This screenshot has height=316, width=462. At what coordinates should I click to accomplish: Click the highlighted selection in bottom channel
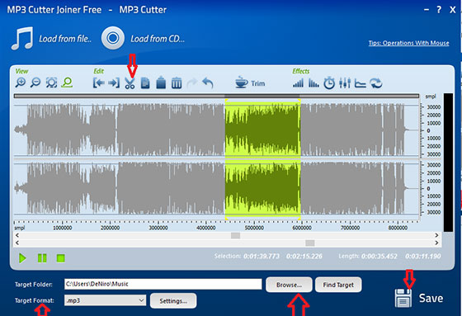pos(263,188)
